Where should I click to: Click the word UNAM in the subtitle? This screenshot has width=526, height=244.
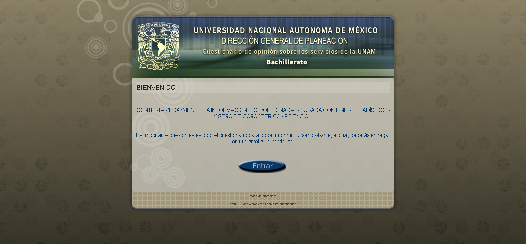tap(367, 52)
